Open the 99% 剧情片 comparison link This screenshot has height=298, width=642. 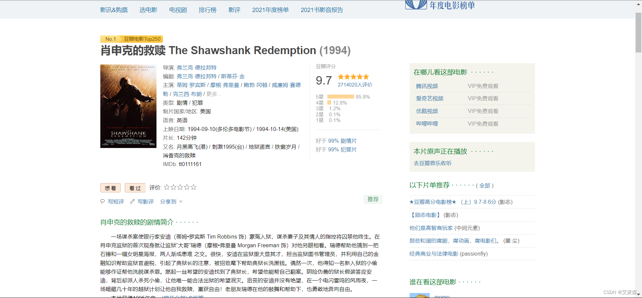(x=342, y=141)
